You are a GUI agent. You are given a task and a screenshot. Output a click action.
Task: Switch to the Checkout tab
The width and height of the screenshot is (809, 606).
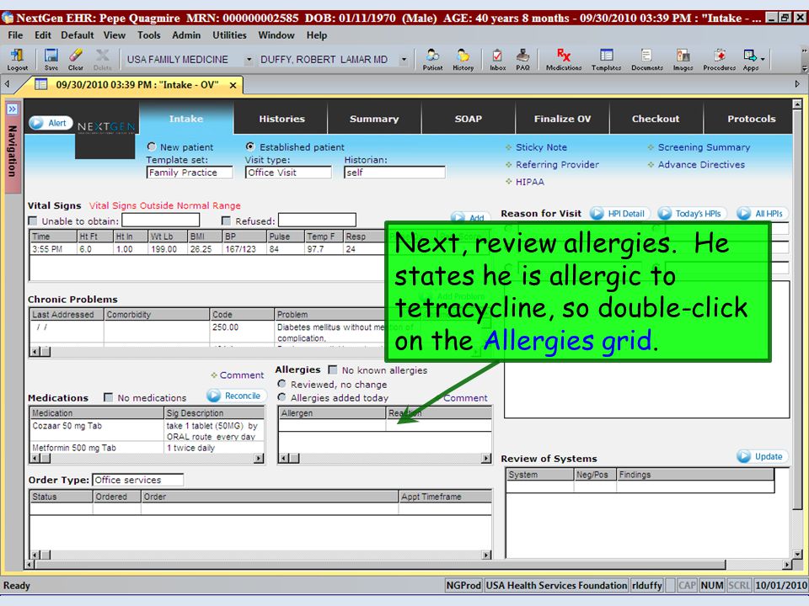[x=656, y=119]
